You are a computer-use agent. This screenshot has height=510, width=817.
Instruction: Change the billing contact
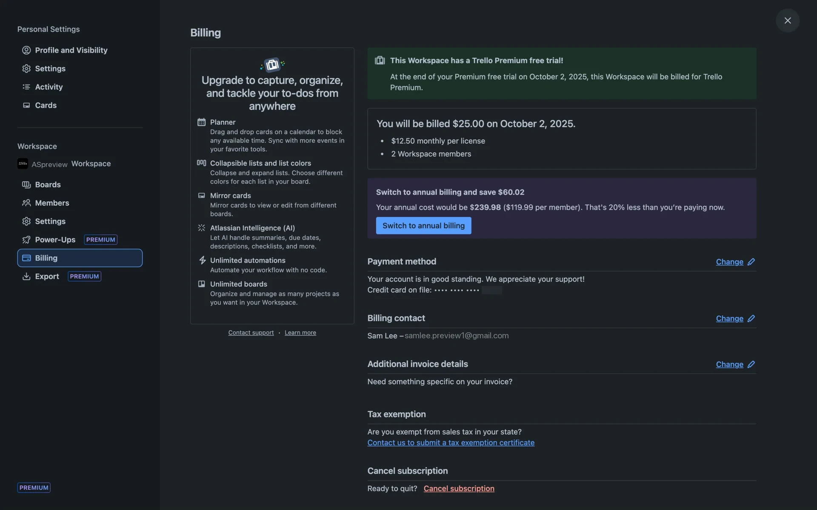pyautogui.click(x=729, y=318)
